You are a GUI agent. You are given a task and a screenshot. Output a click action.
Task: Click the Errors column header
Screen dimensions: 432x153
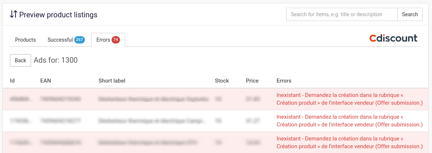tap(284, 81)
